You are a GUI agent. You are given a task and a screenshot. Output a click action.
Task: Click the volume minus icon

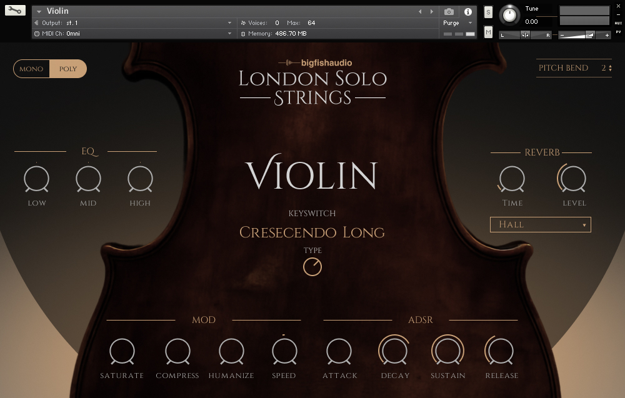coord(562,36)
